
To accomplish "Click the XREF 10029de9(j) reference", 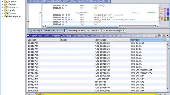I will click(152, 13).
